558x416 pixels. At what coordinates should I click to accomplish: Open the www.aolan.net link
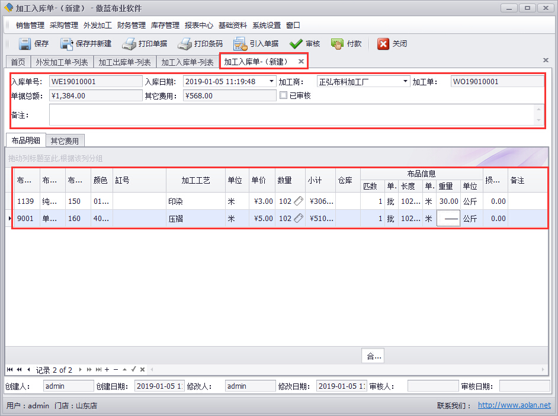tap(514, 406)
